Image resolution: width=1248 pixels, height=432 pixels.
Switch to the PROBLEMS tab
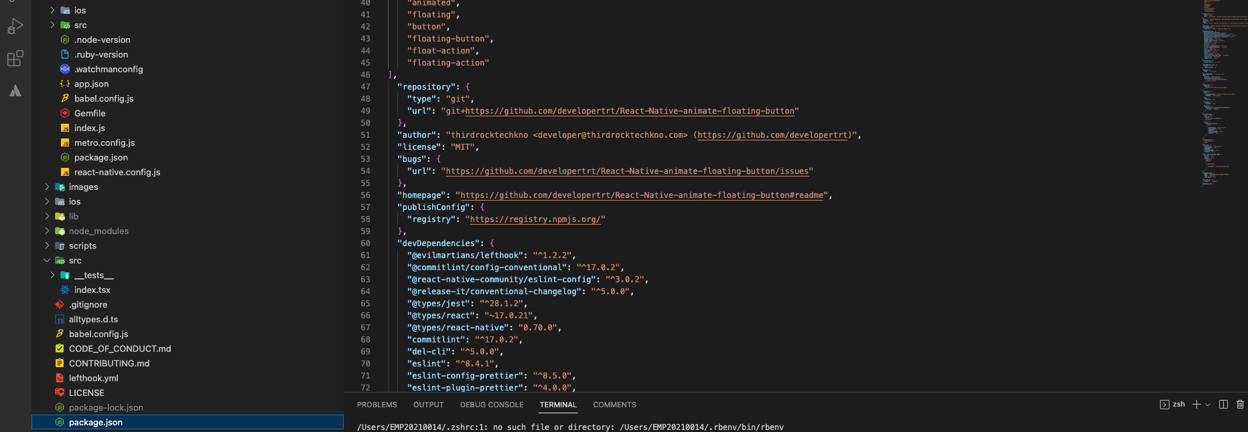click(x=376, y=405)
